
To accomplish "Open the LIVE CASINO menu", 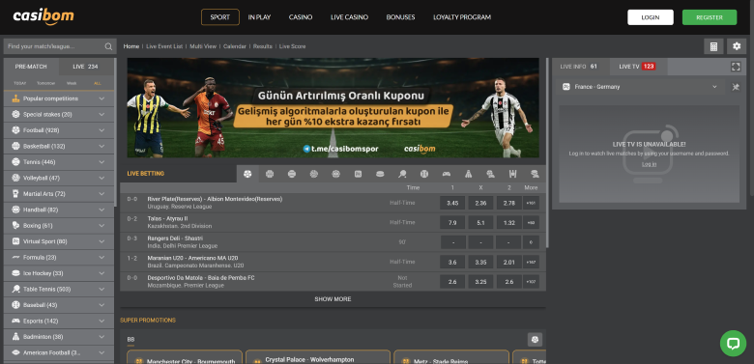I will coord(349,17).
